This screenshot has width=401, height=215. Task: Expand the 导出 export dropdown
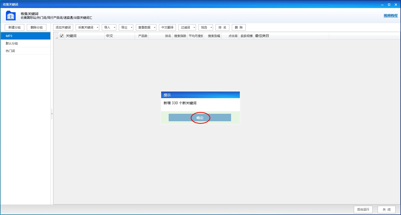coord(126,27)
